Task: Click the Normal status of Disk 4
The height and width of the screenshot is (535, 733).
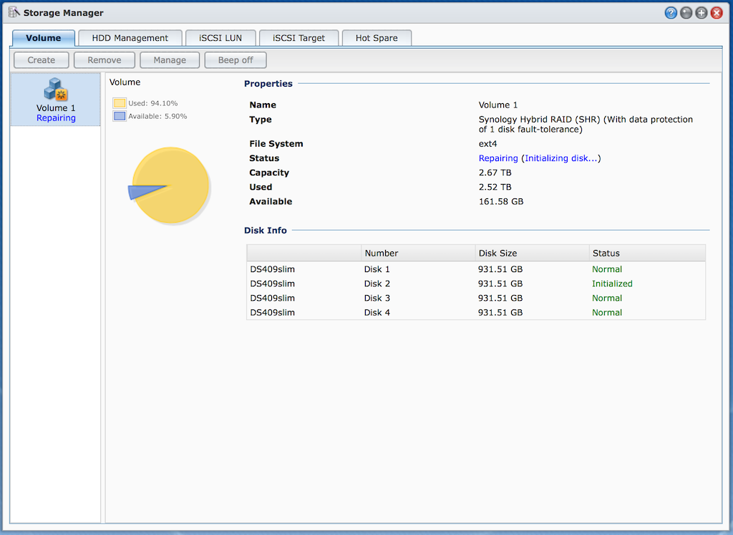Action: click(x=607, y=312)
